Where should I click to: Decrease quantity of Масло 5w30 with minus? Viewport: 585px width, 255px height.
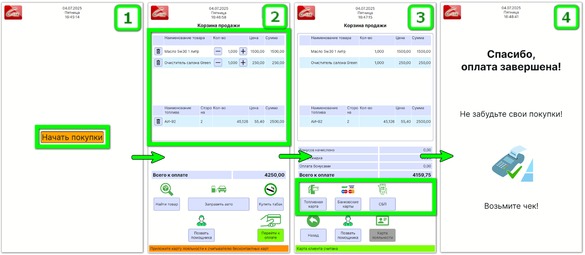click(218, 51)
